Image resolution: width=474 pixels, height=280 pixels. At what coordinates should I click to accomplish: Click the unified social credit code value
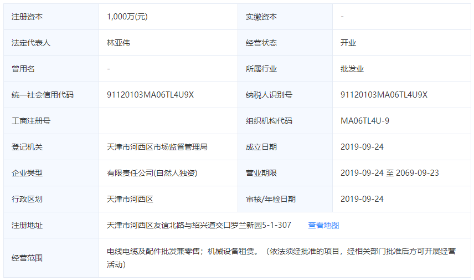[150, 95]
